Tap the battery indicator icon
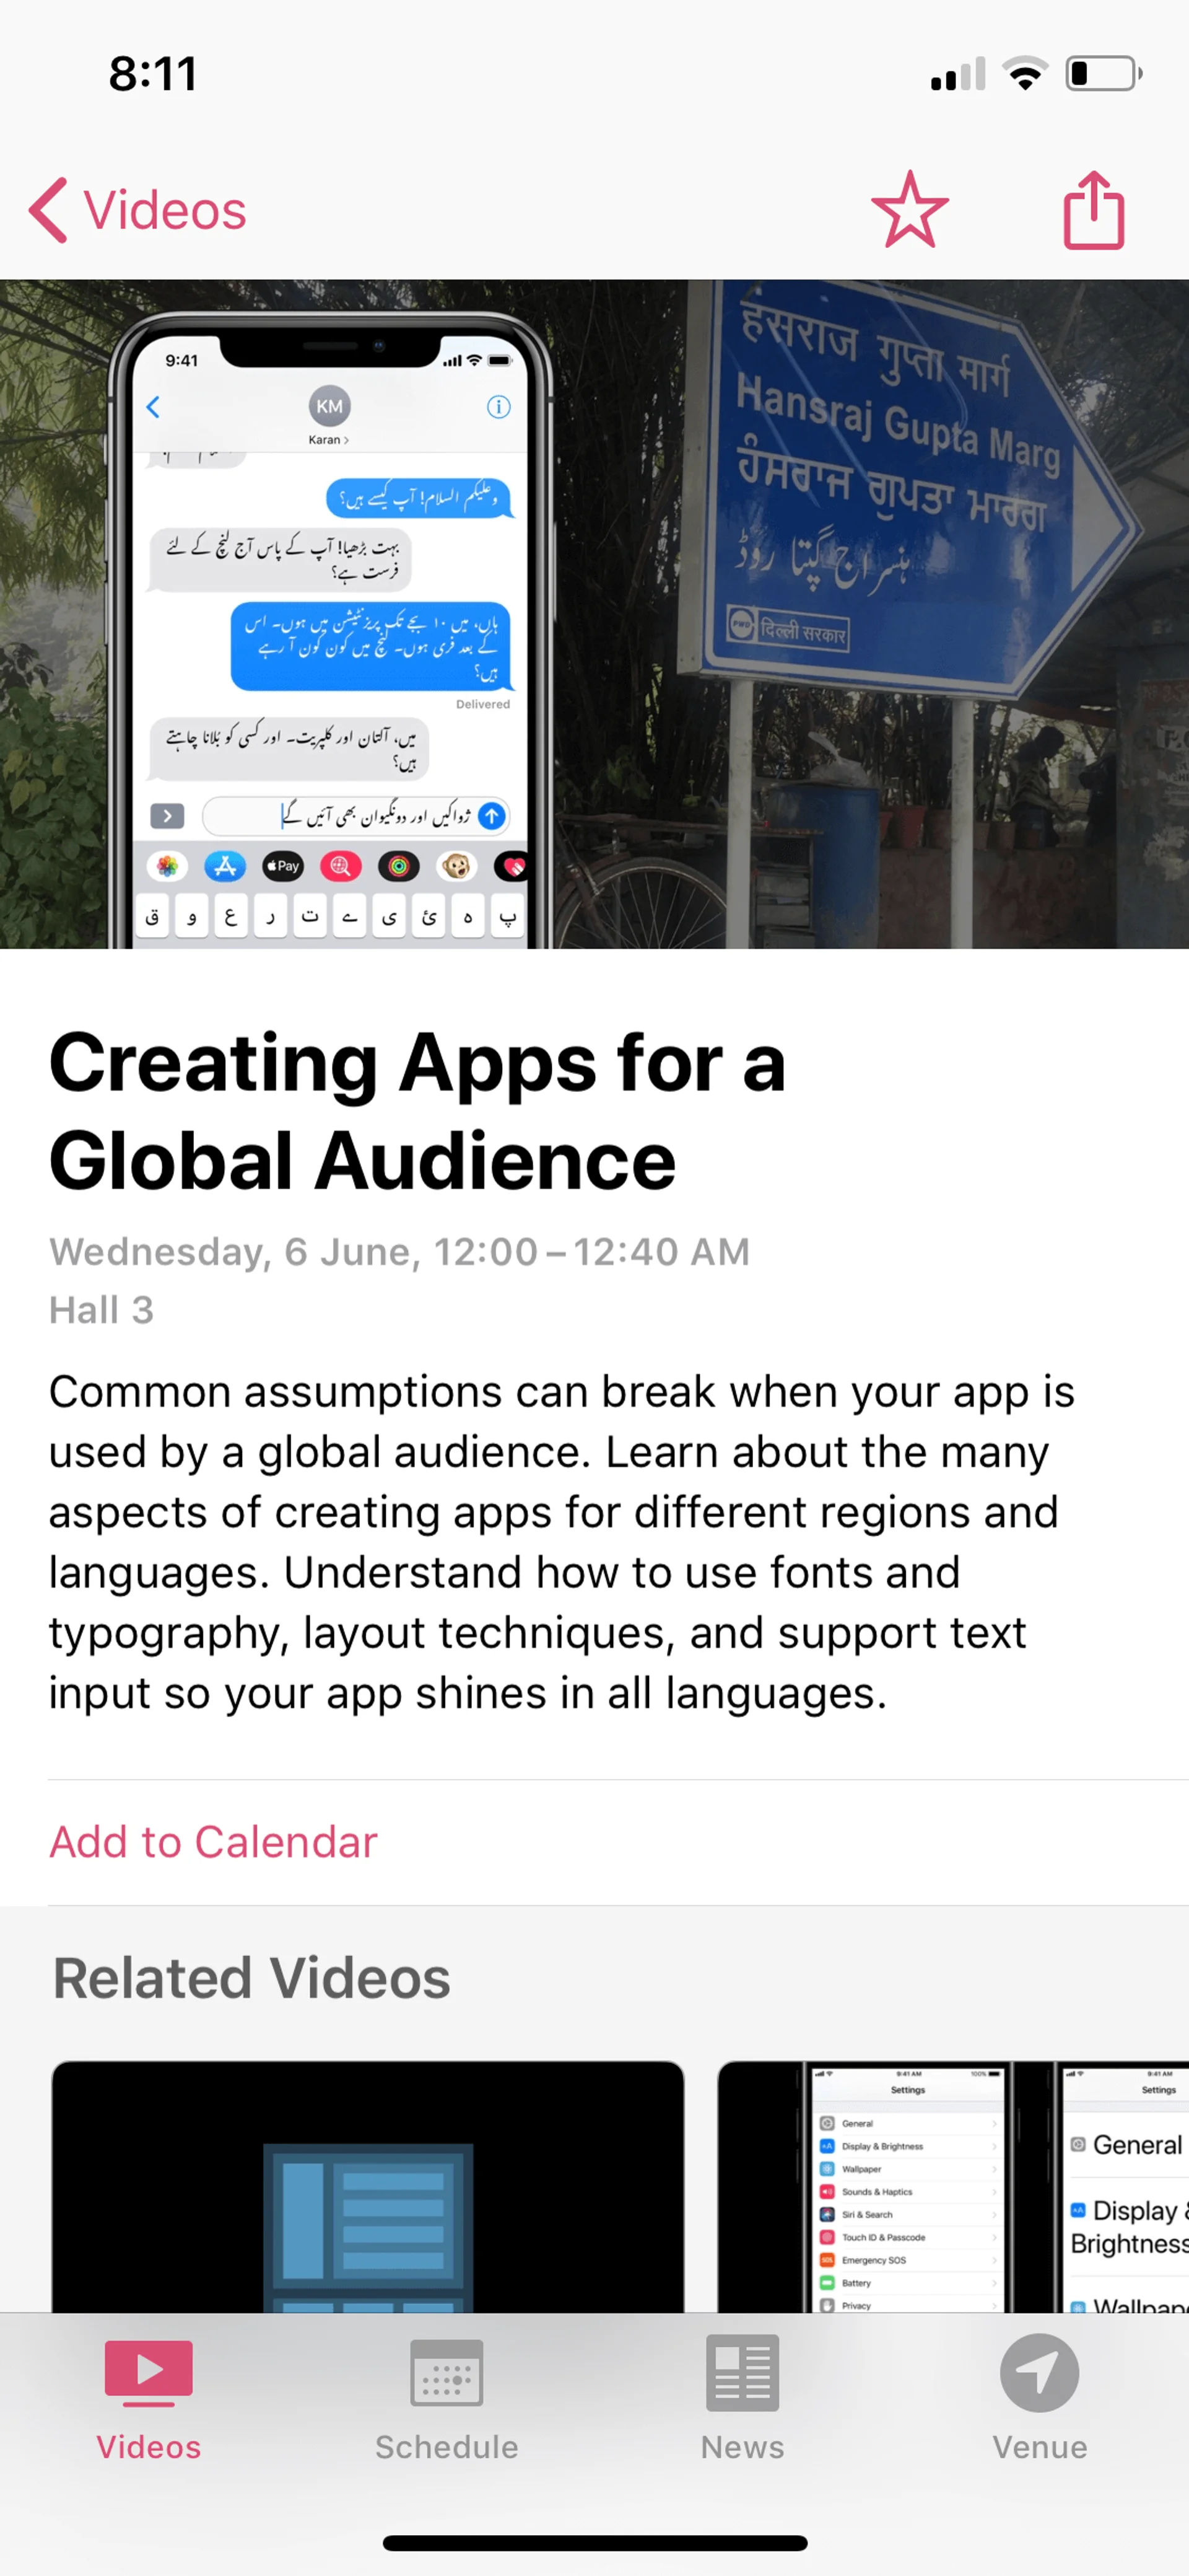This screenshot has width=1189, height=2576. [1103, 74]
